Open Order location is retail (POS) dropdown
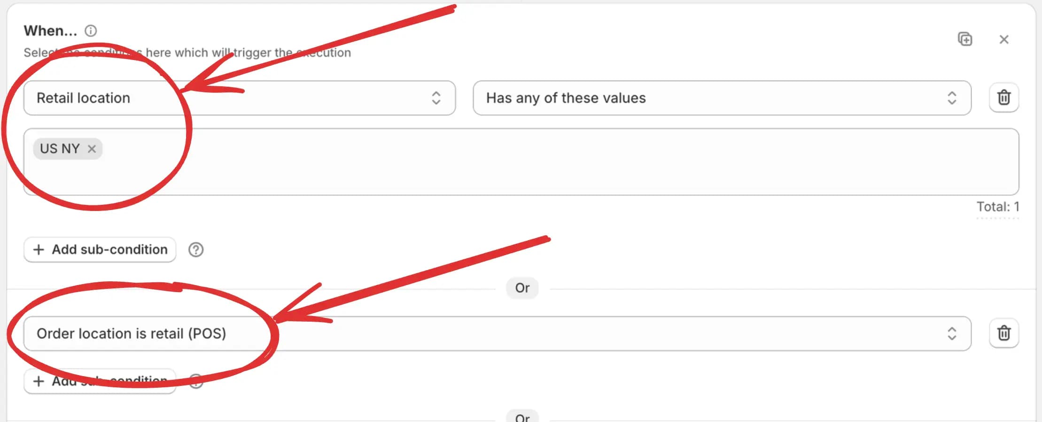The height and width of the screenshot is (422, 1042). pyautogui.click(x=564, y=333)
